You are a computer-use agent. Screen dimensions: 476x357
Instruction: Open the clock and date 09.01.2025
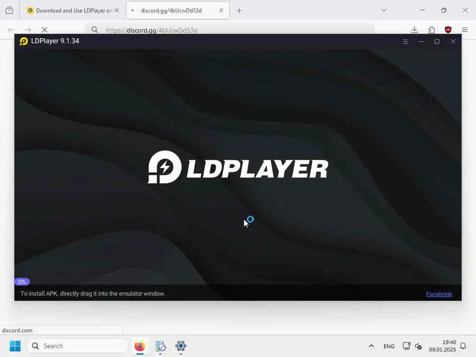coord(443,346)
